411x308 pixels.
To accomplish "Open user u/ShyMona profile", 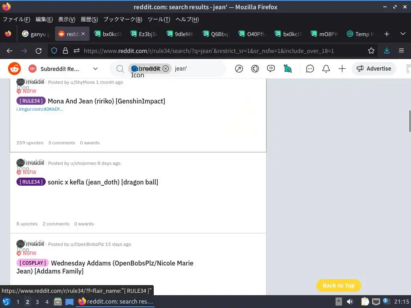I will tap(82, 82).
